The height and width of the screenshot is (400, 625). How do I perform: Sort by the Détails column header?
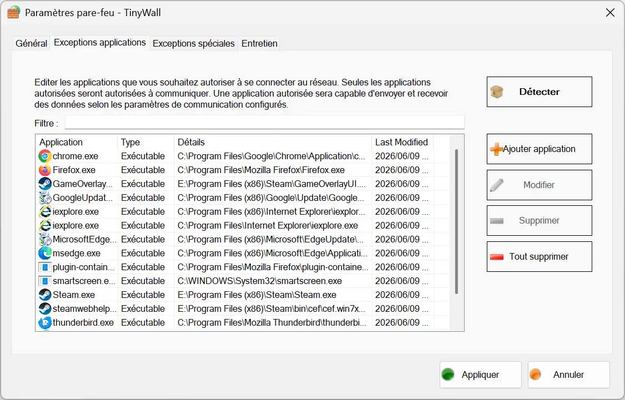(273, 142)
